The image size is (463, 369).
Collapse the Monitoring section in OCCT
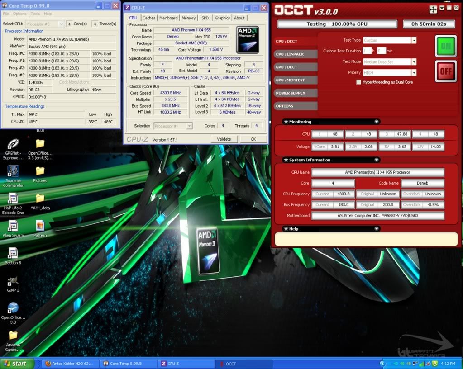376,122
